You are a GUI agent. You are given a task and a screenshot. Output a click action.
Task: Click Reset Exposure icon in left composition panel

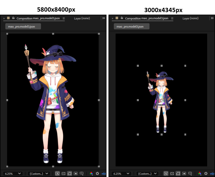point(97,173)
